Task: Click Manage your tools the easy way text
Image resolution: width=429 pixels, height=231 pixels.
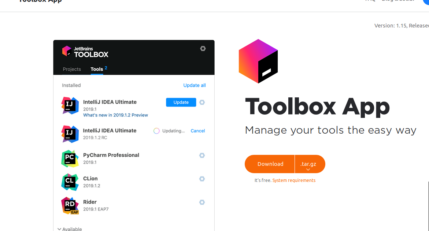Action: [x=330, y=130]
